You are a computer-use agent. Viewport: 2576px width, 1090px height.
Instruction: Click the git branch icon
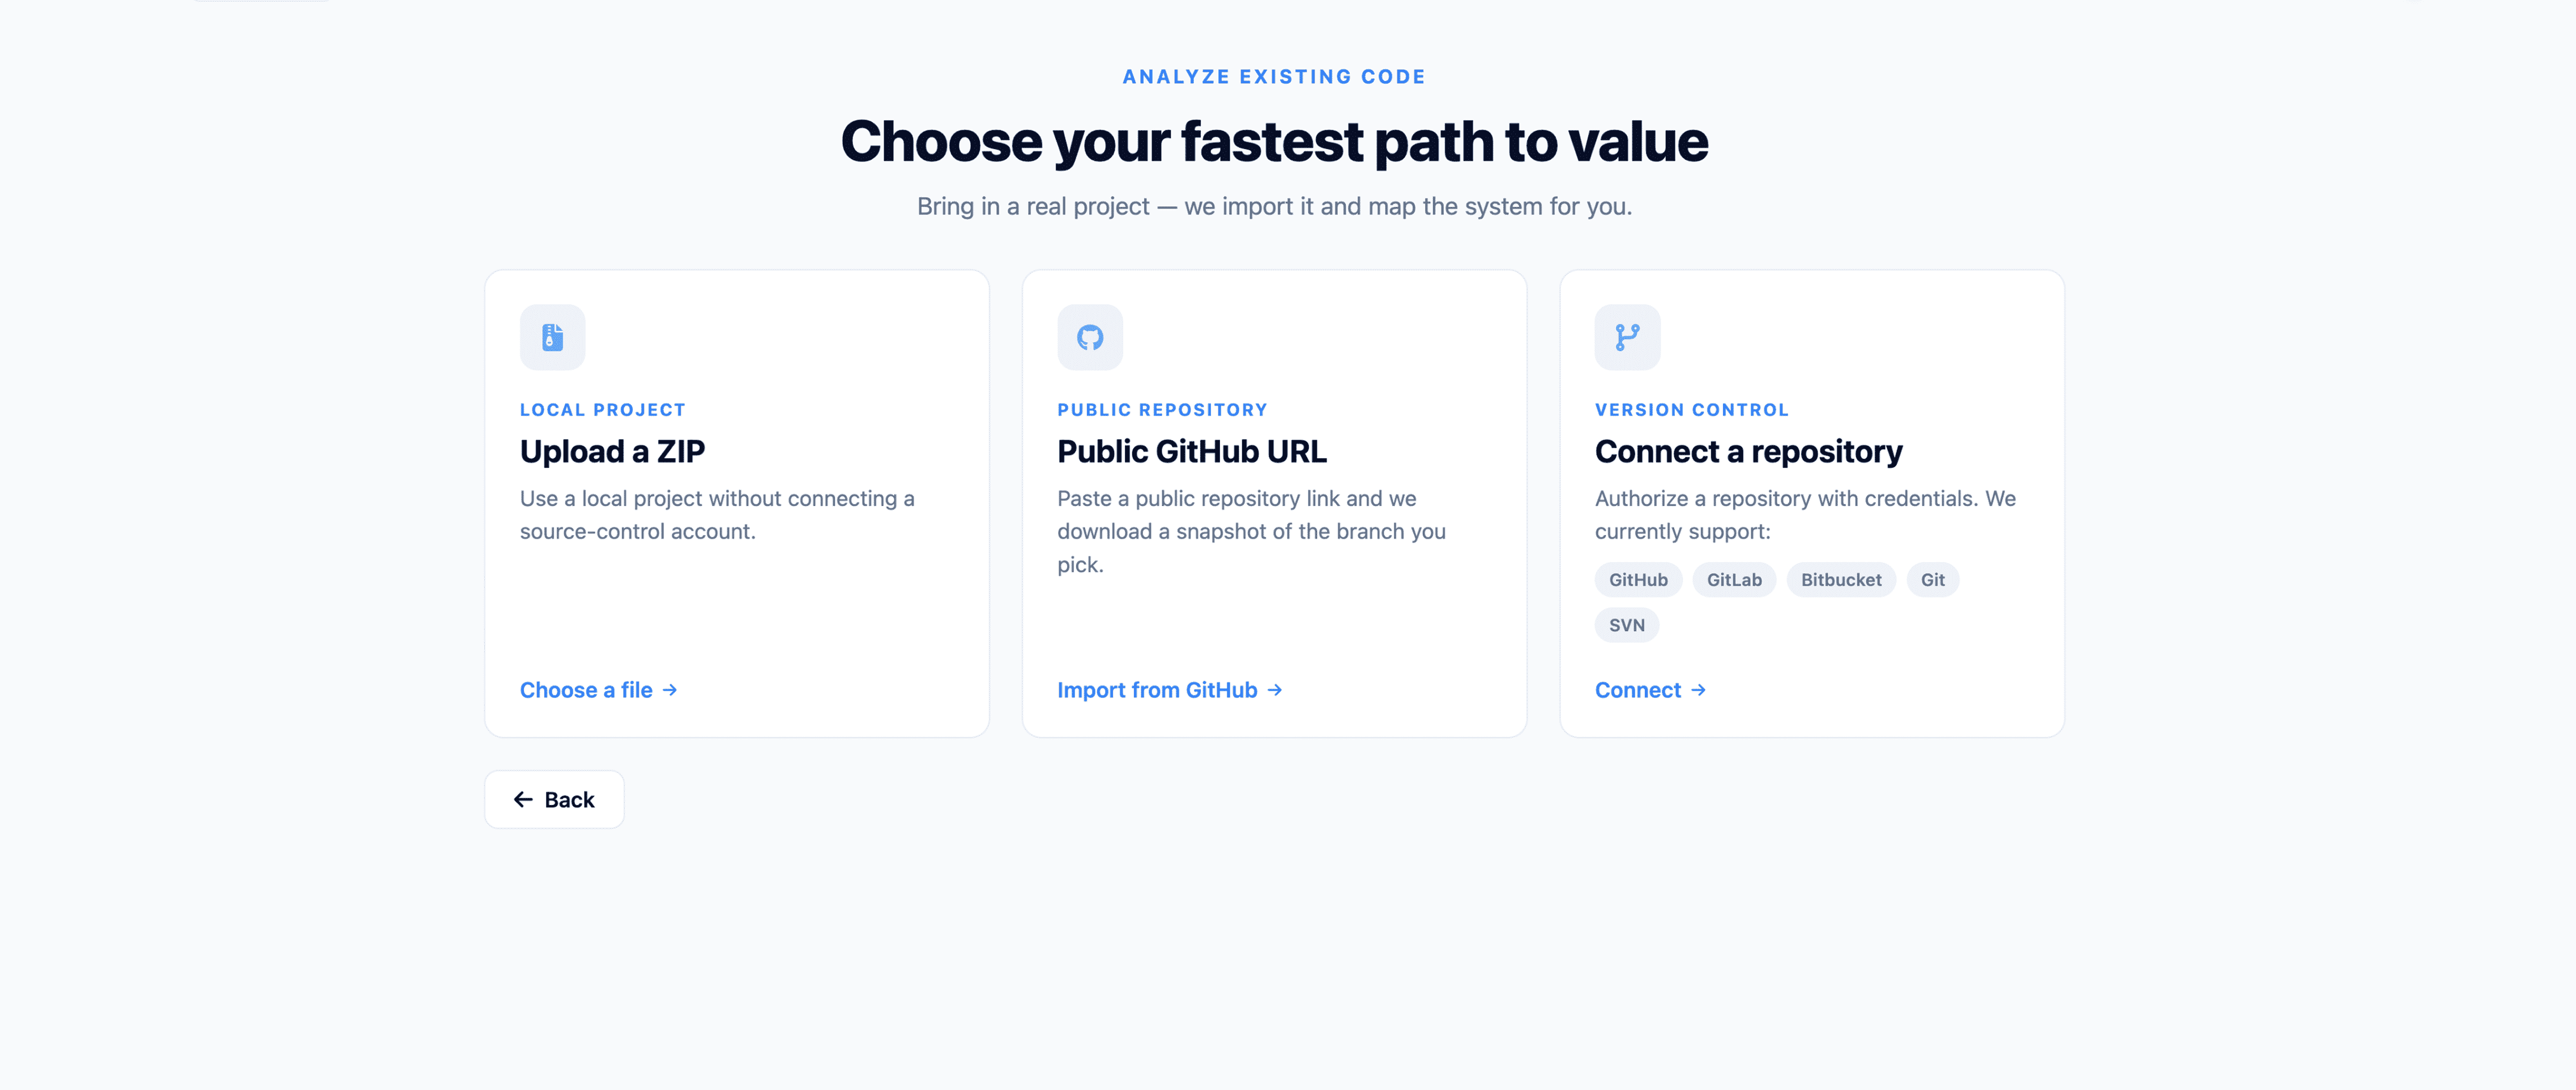click(1627, 337)
